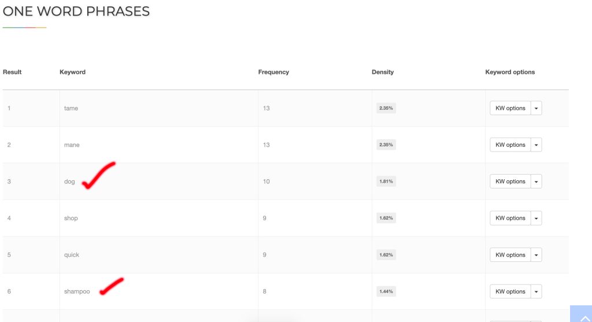Screen dimensions: 592x322
Task: Select the shampoo keyword cell
Action: [77, 292]
